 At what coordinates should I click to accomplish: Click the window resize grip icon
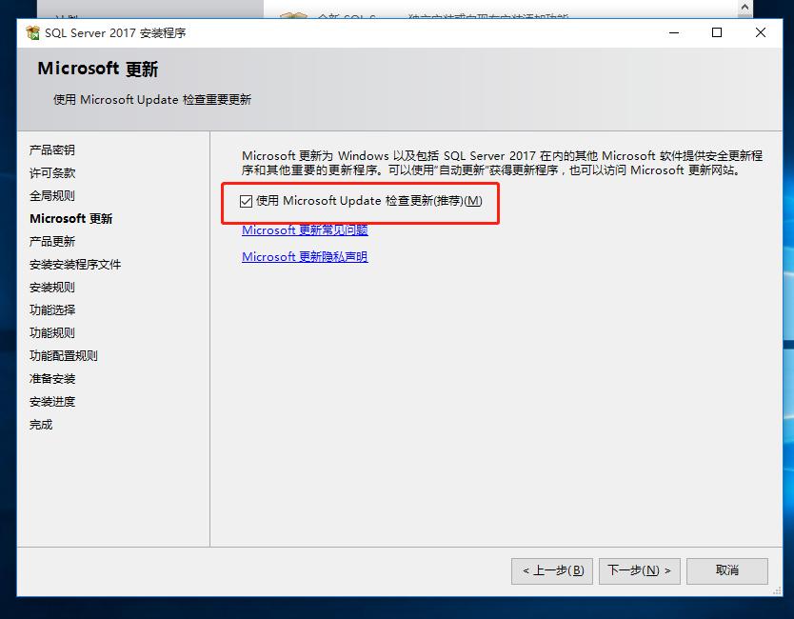point(777,591)
